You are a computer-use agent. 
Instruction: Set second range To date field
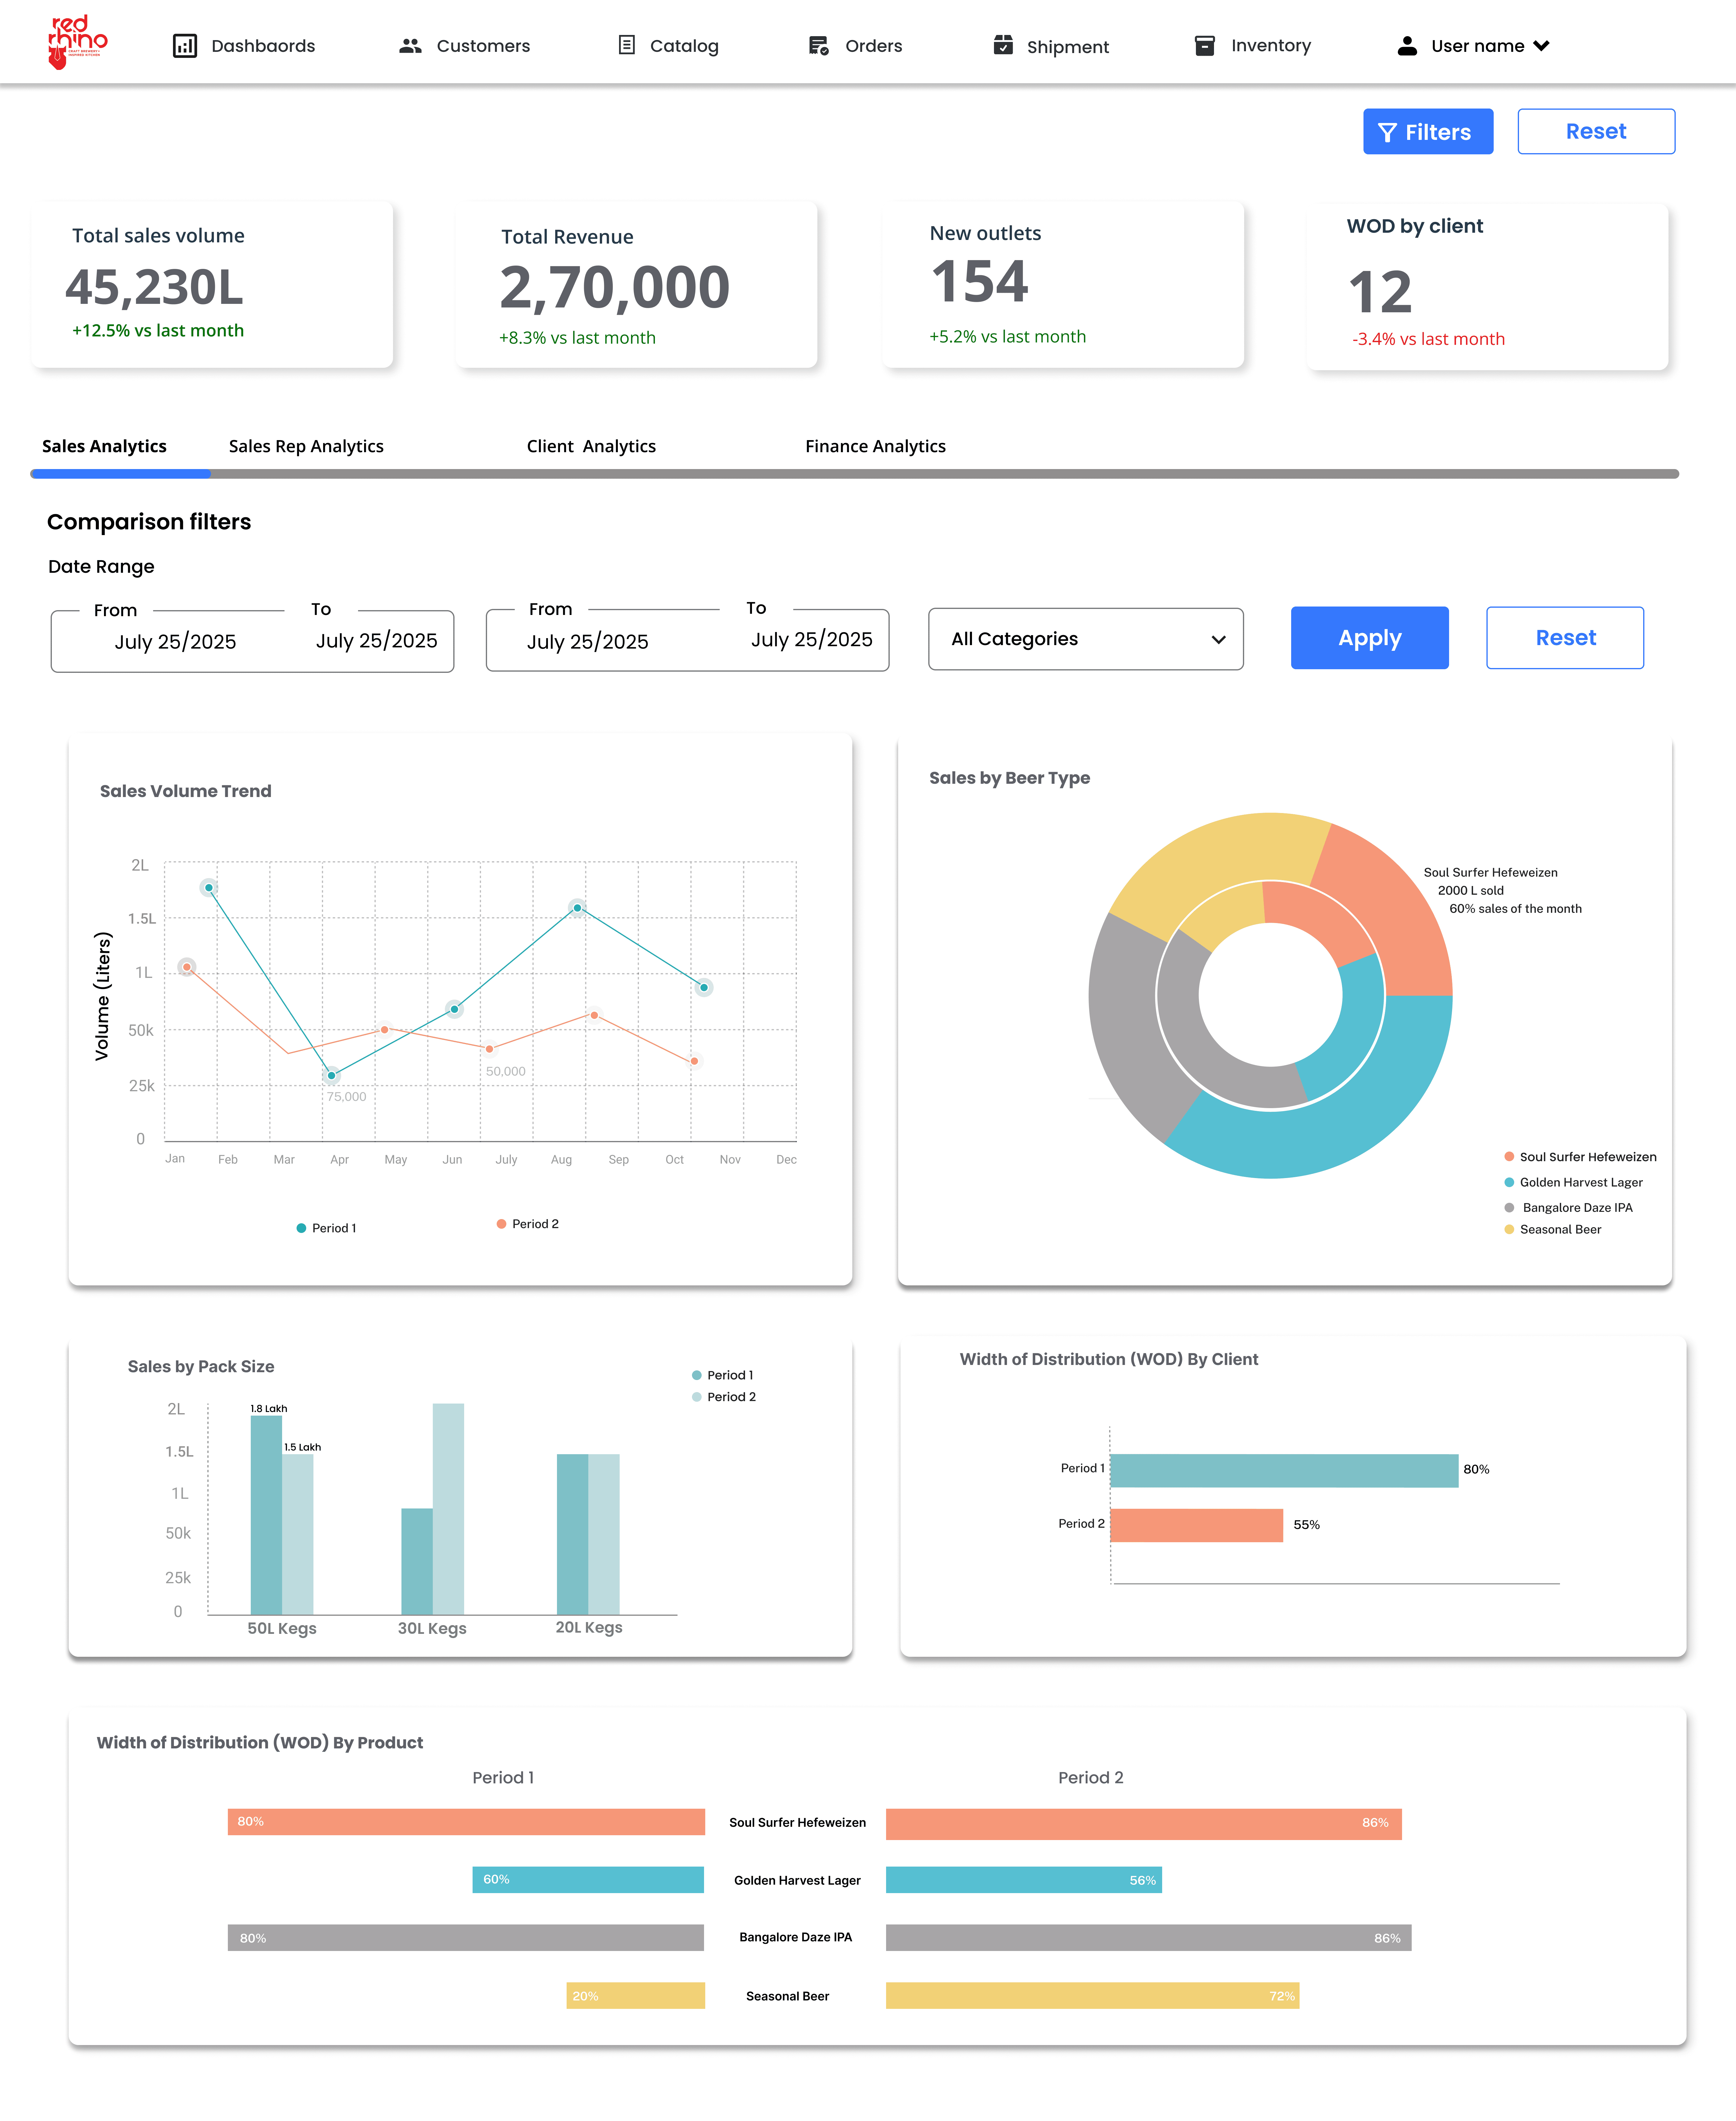pyautogui.click(x=812, y=640)
